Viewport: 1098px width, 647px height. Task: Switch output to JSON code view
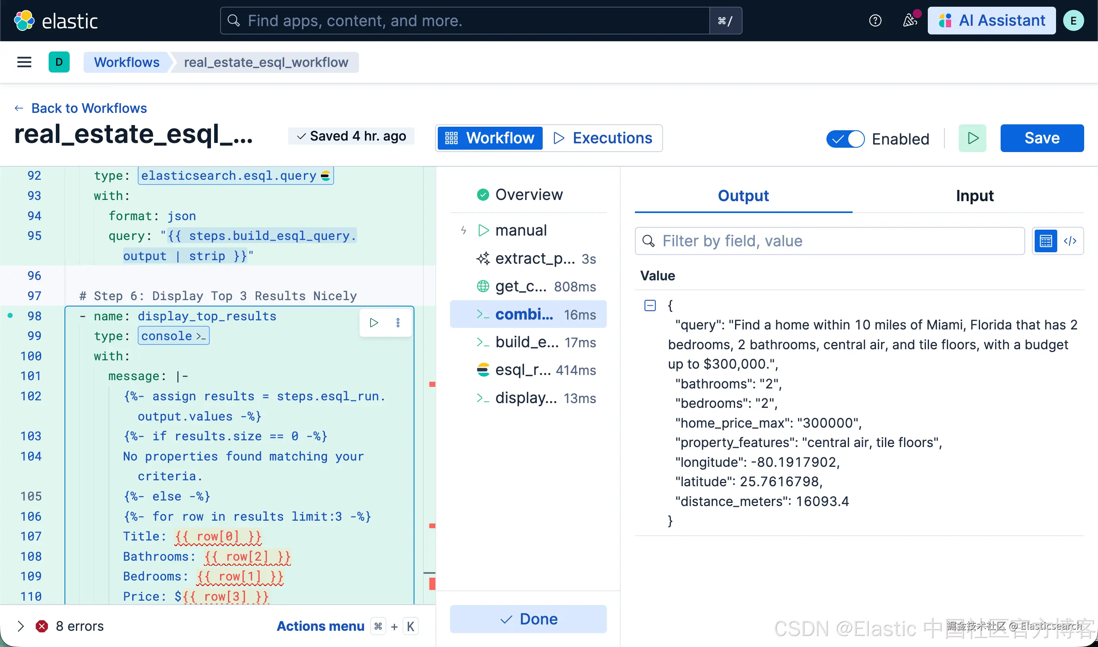tap(1070, 241)
